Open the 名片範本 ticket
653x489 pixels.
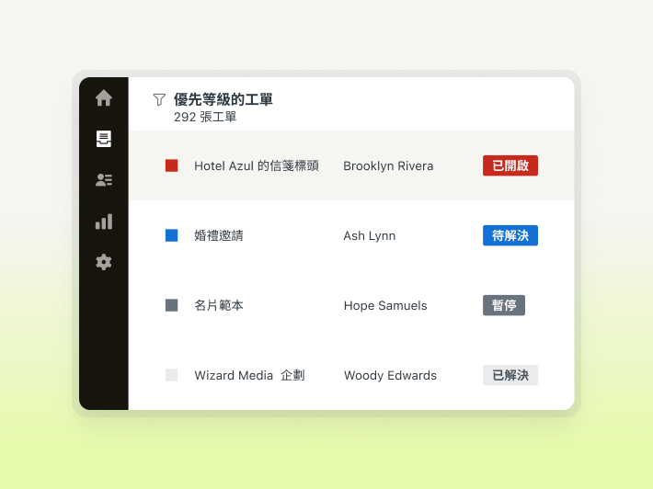219,305
